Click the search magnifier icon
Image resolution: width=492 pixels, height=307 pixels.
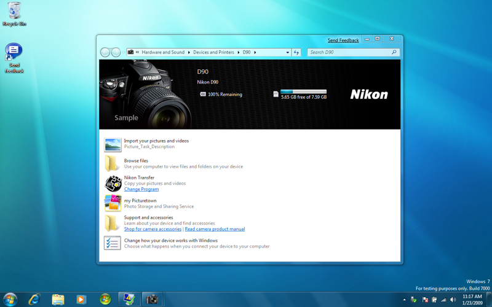(394, 52)
